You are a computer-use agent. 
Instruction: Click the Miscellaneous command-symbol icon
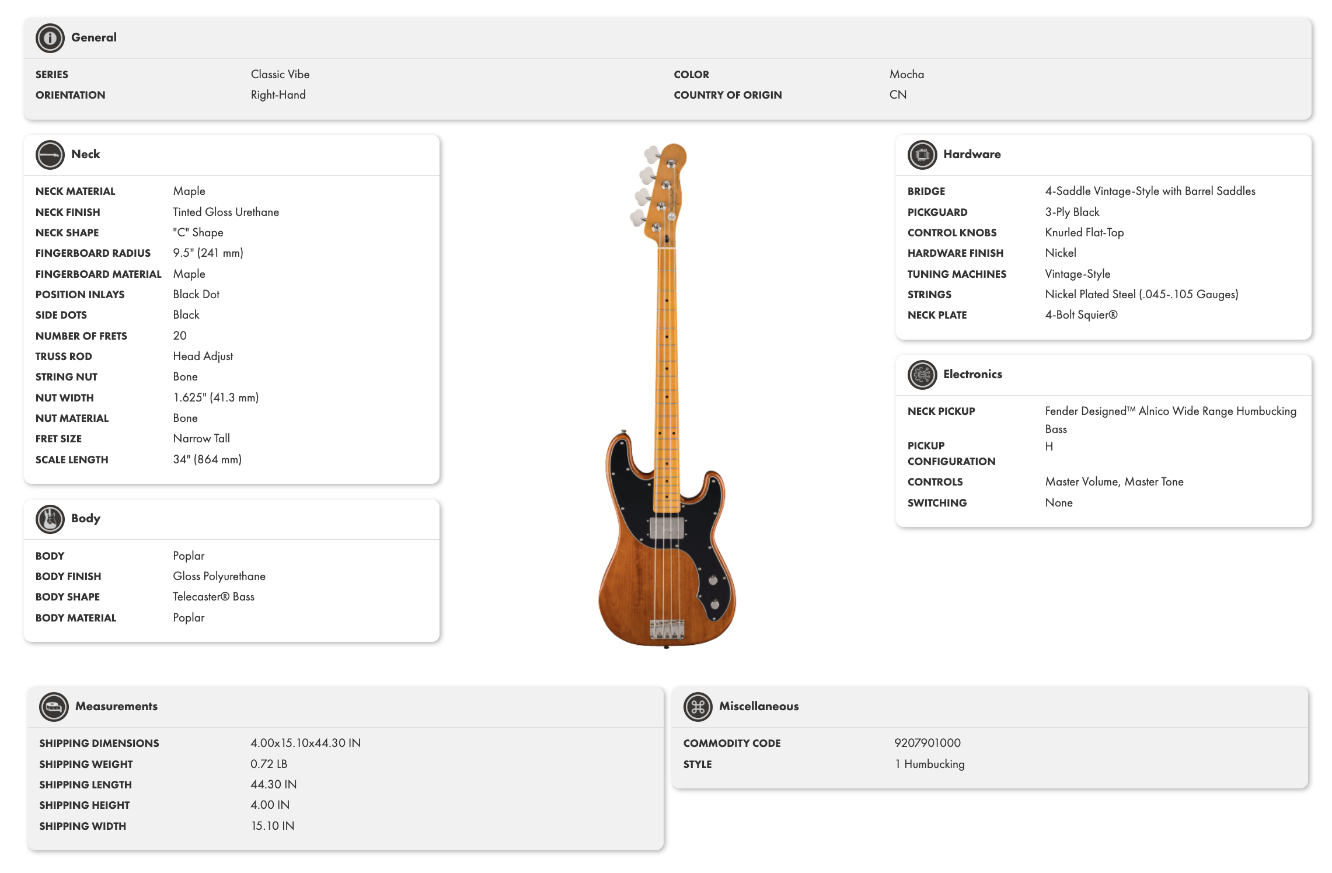point(698,707)
